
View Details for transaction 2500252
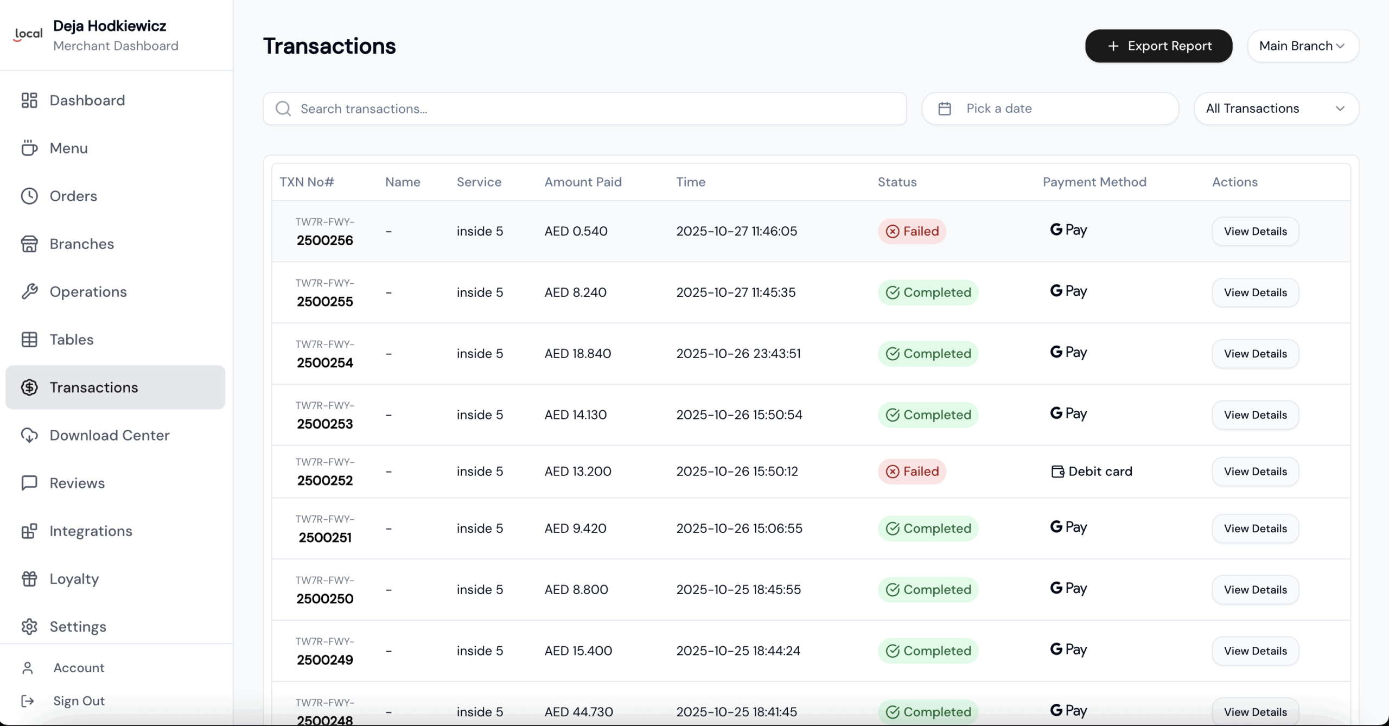pyautogui.click(x=1255, y=472)
